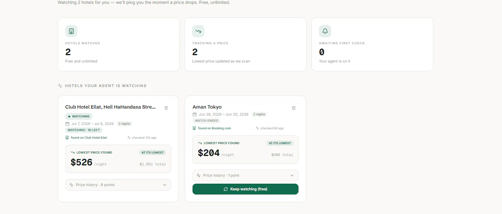502x214 pixels.
Task: Click the WATCH ENDED badge on Aman Tokyo
Action: click(206, 121)
